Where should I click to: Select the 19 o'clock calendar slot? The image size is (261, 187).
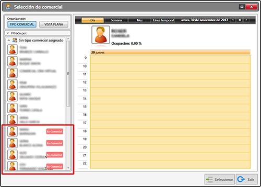170,140
